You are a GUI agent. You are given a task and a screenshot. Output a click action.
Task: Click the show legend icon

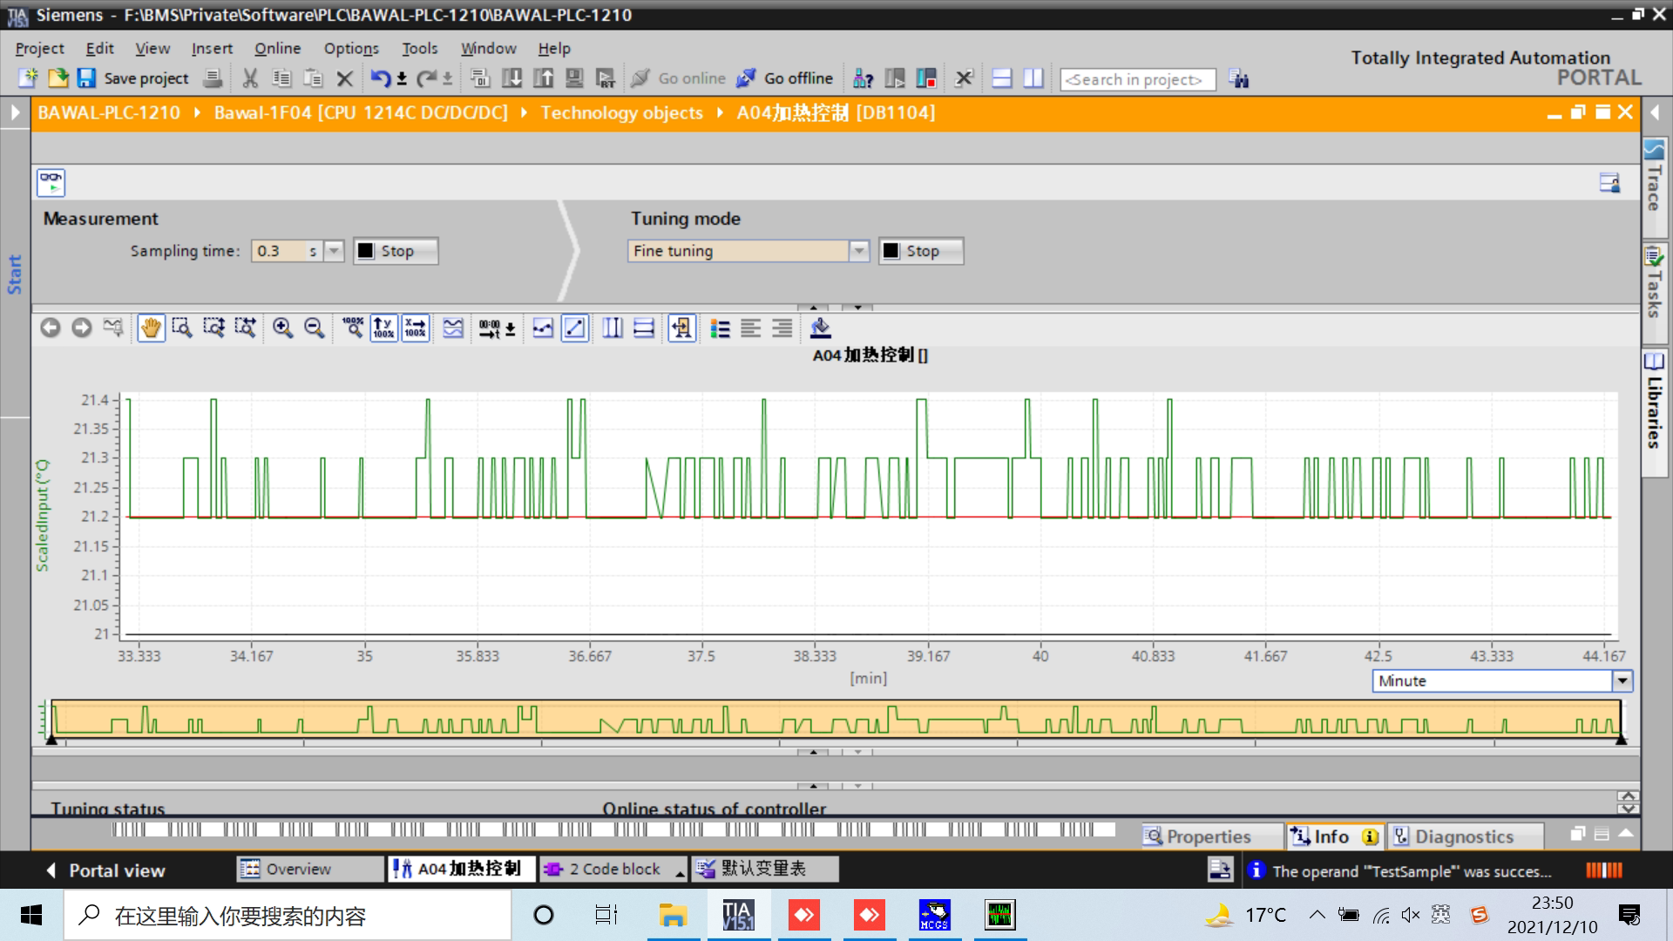720,328
